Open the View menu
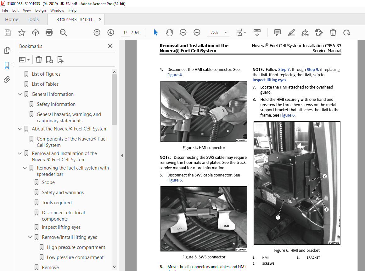The width and height of the screenshot is (365, 271). pos(27,10)
